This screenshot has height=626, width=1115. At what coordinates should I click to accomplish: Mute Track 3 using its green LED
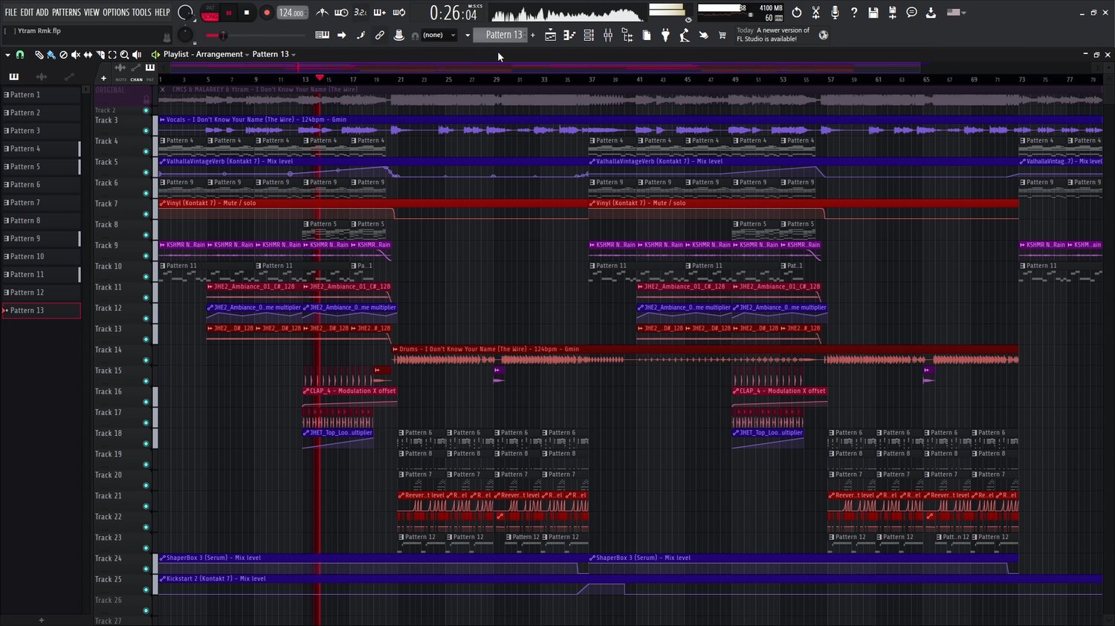point(146,131)
